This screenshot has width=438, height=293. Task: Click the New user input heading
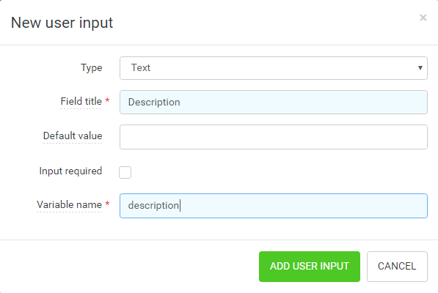62,23
